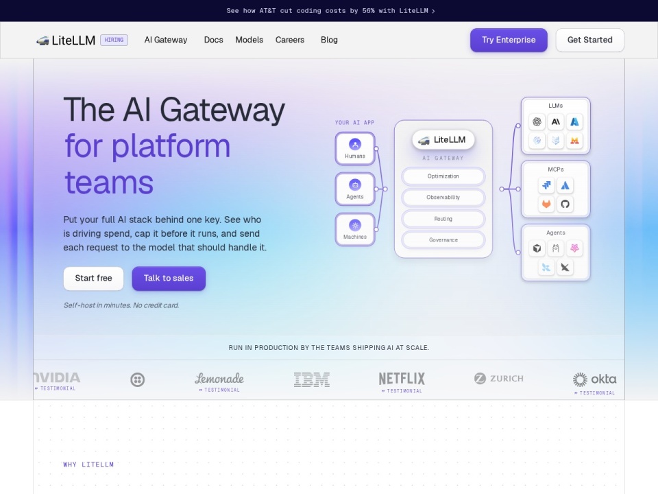
Task: Click the LiteLLM pill in the gateway diagram
Action: coord(443,140)
